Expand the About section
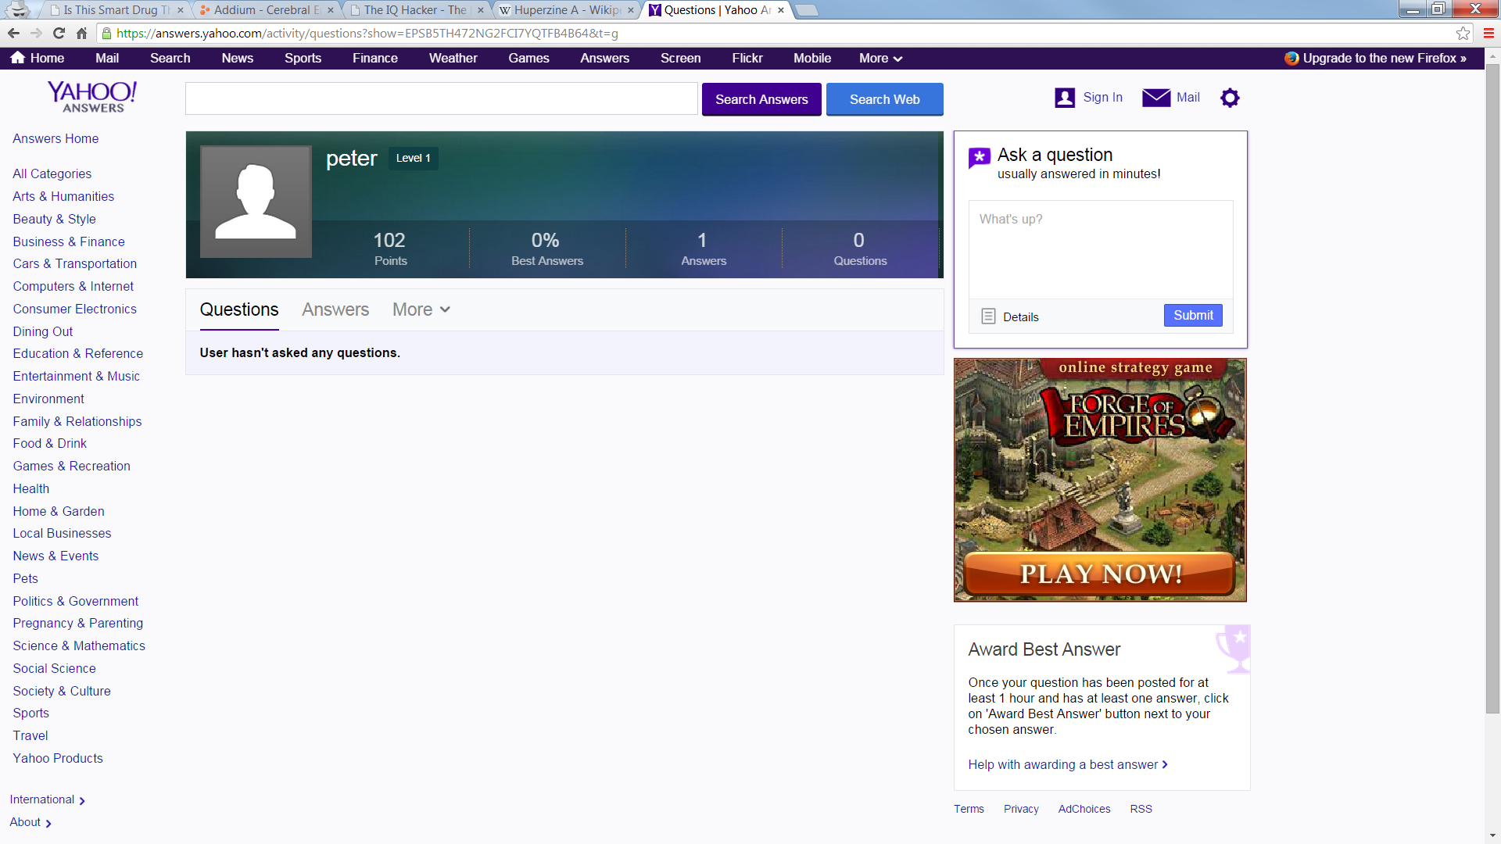This screenshot has height=844, width=1501. point(30,822)
